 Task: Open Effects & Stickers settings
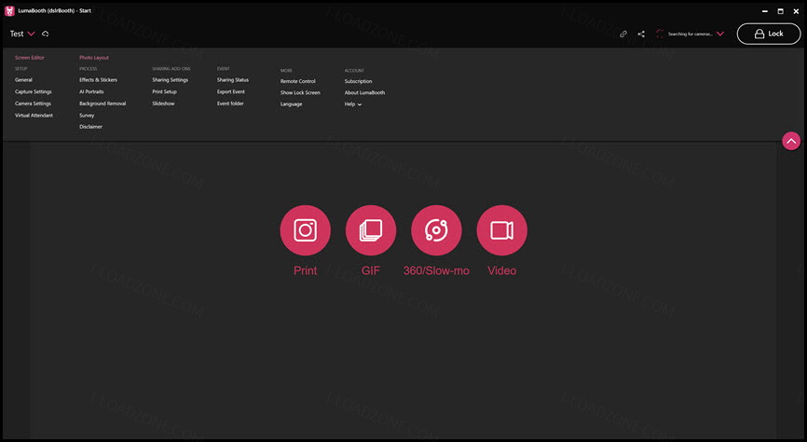pyautogui.click(x=98, y=80)
